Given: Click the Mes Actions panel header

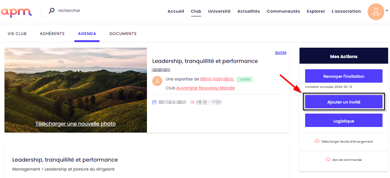Looking at the screenshot, I should coord(344,57).
